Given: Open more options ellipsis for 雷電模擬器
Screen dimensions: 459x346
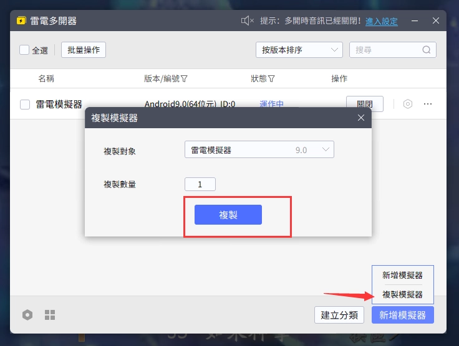Looking at the screenshot, I should coord(428,104).
